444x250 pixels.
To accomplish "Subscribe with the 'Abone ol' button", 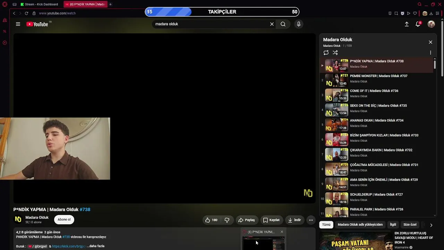I will pos(64,219).
